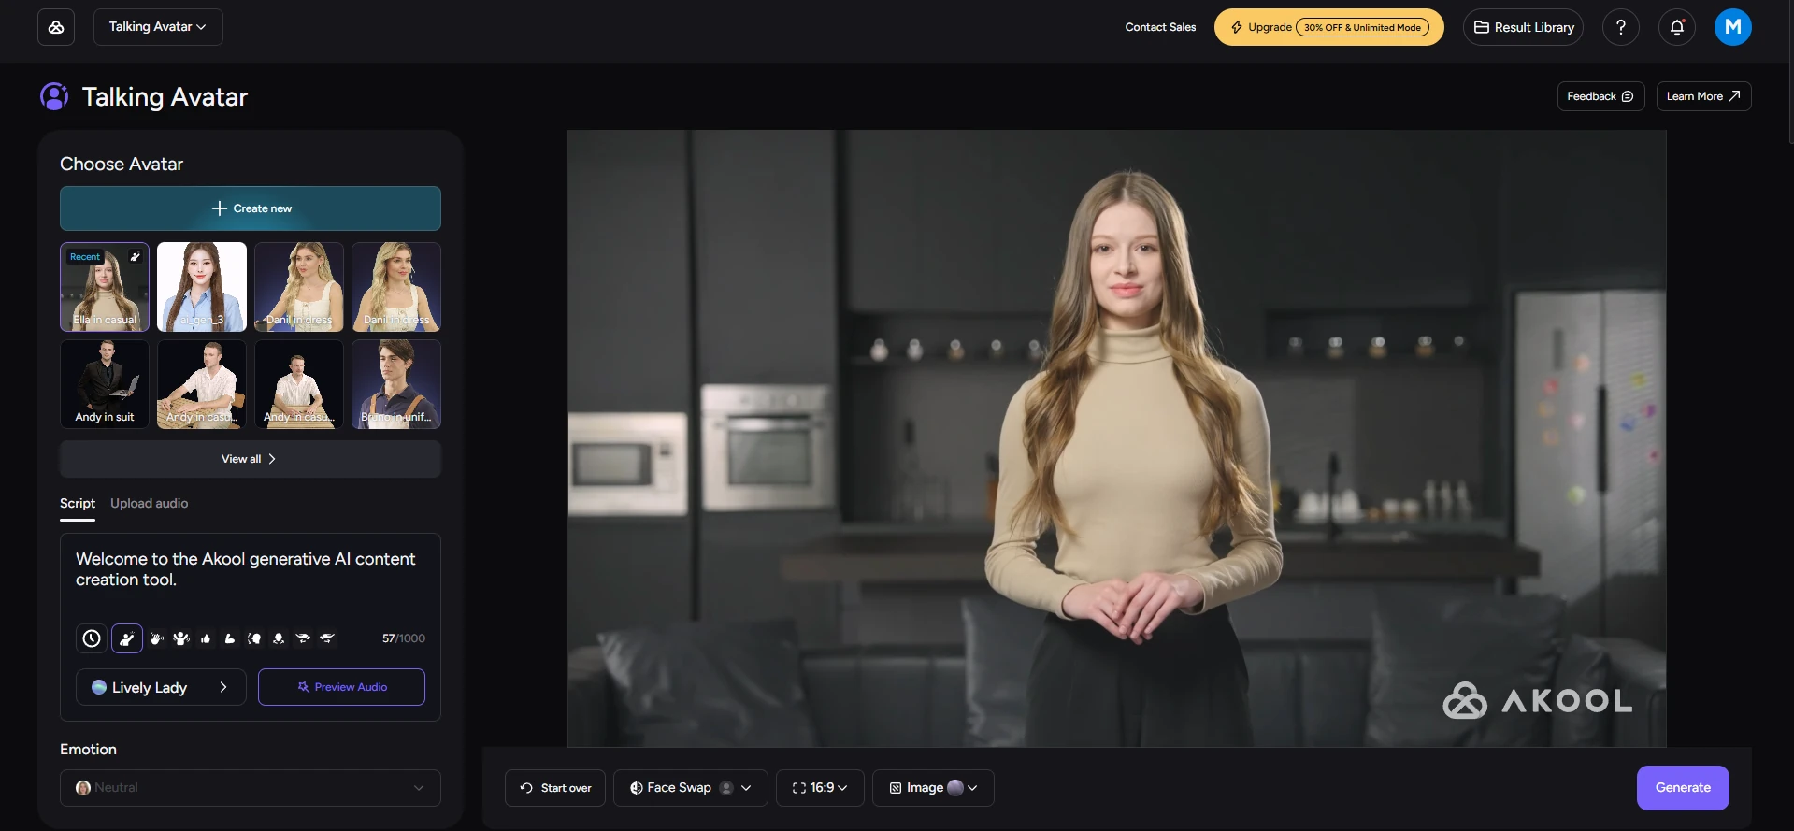Image resolution: width=1794 pixels, height=831 pixels.
Task: Expand View all avatars
Action: [251, 459]
